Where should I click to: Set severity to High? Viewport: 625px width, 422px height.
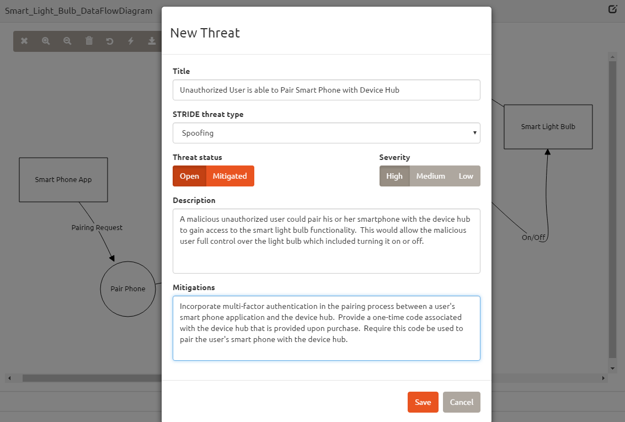point(394,176)
